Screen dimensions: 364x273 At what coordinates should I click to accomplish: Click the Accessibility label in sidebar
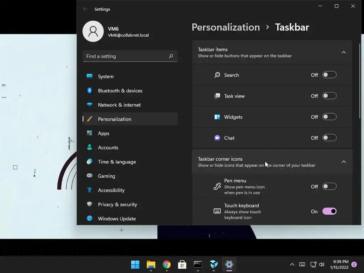(111, 190)
